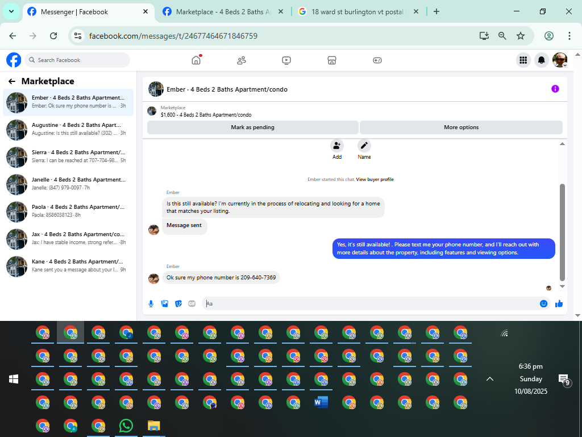Close the Marketplace 4 Beds tab
Image resolution: width=582 pixels, height=437 pixels.
(281, 12)
